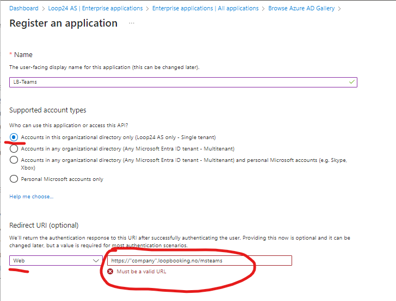Click the chevron after the Dashboard breadcrumb
The image size is (396, 301).
pyautogui.click(x=43, y=9)
